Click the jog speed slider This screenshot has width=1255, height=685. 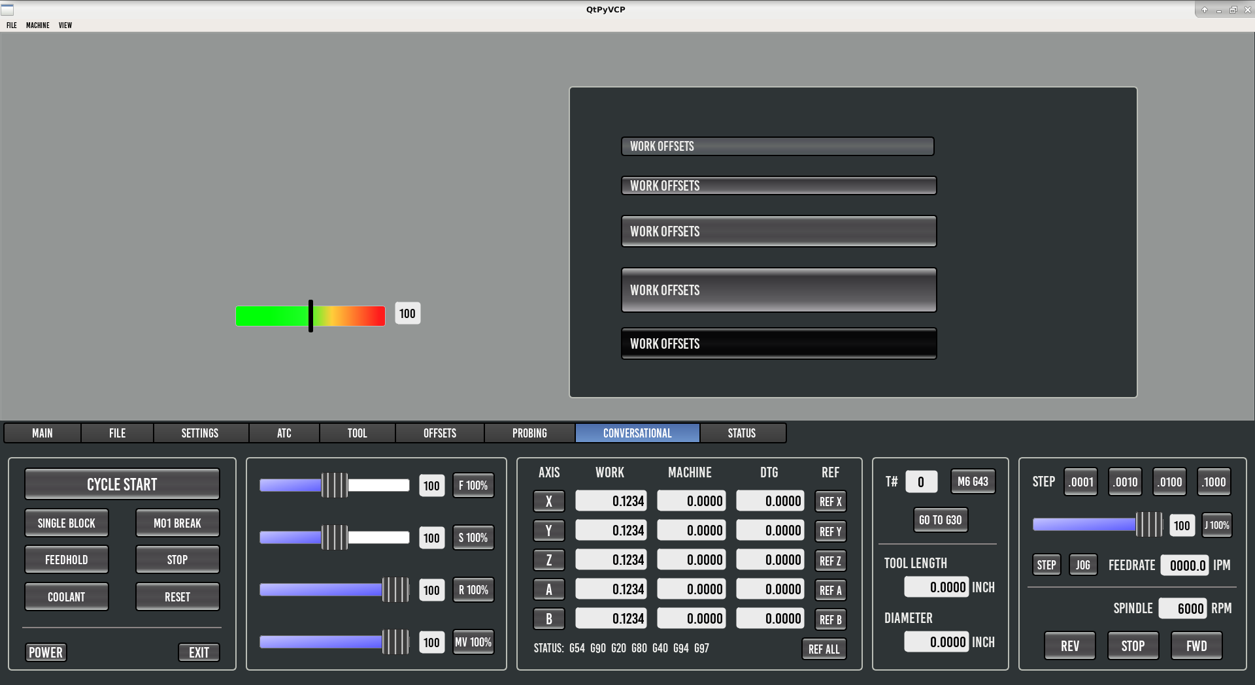pyautogui.click(x=1098, y=524)
